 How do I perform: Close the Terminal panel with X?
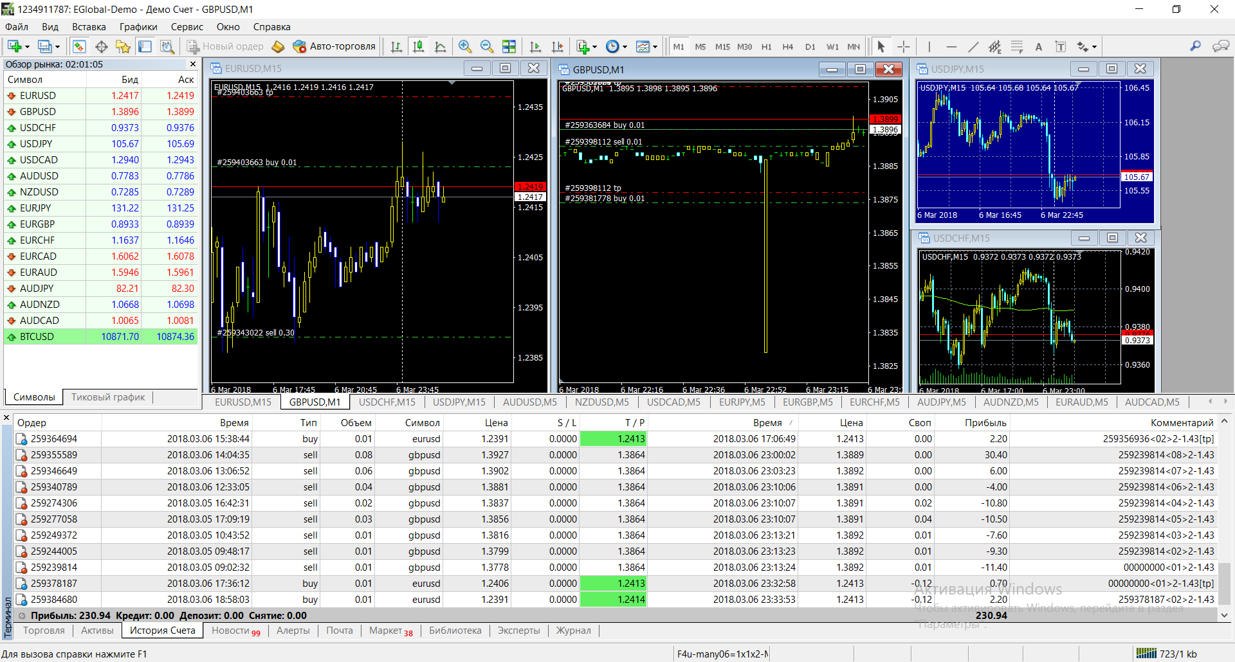click(x=6, y=418)
